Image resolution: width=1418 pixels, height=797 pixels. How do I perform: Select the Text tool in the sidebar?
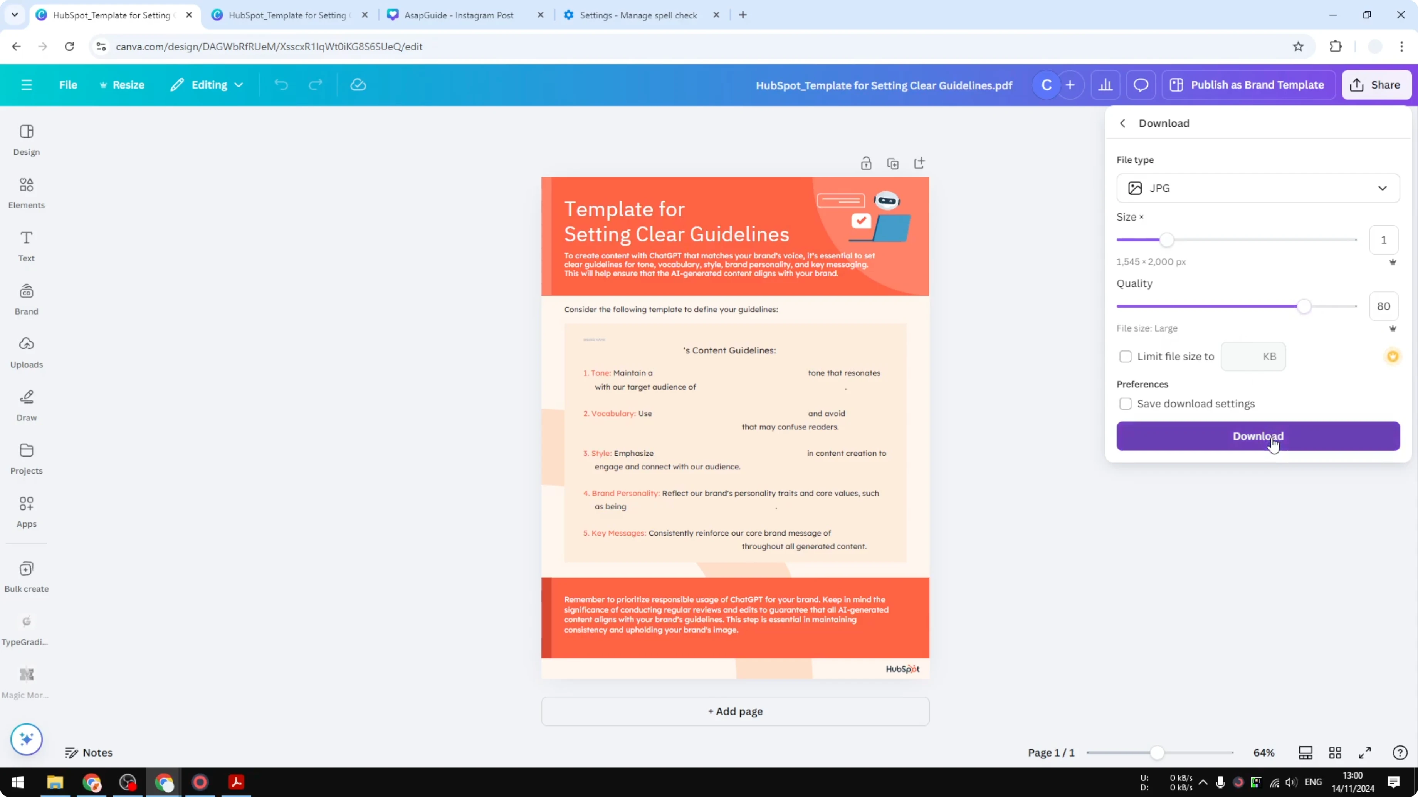[x=26, y=245]
